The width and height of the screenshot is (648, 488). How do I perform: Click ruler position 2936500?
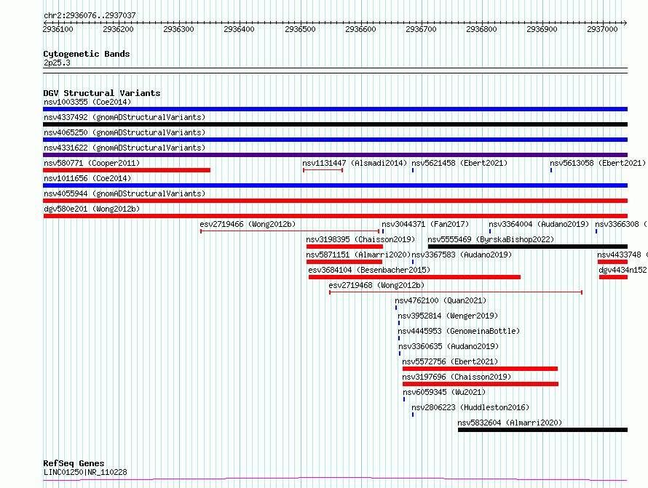(300, 29)
